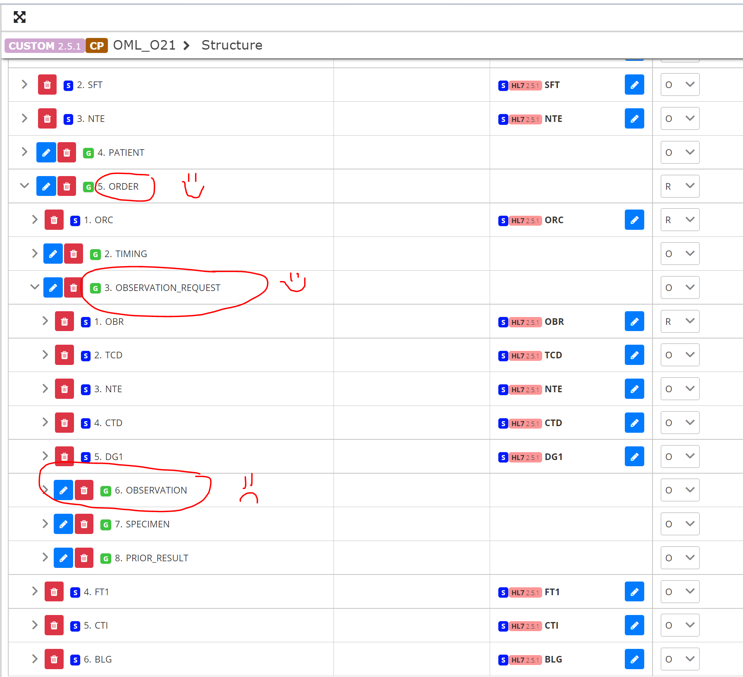The height and width of the screenshot is (677, 743).
Task: Click the CUSTOM 2.5.1 badge
Action: click(x=44, y=45)
